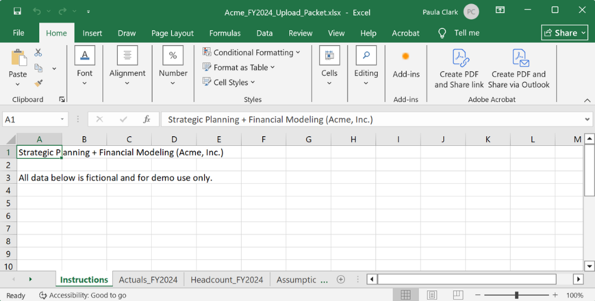The width and height of the screenshot is (595, 301).
Task: Click the vertical scrollbar down arrow
Action: [589, 266]
